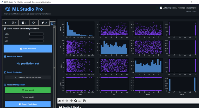Open the first tab labeled I
Screen dimensions: 199x108
pos(5,23)
